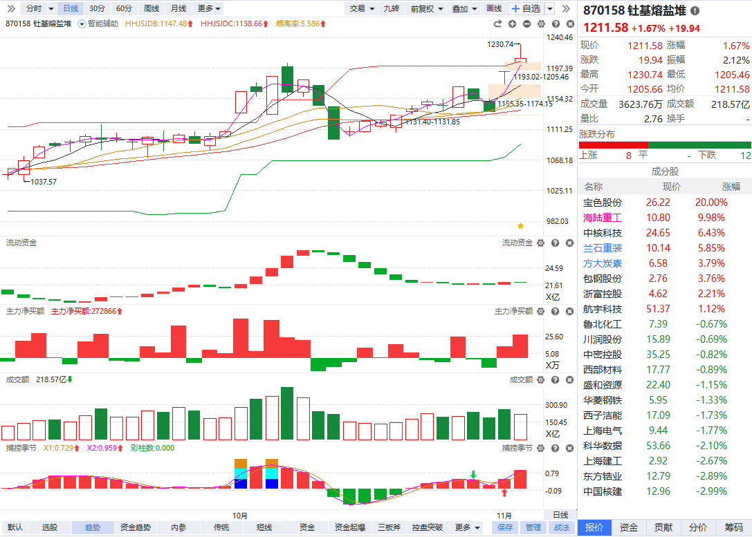Screen dimensions: 752x537
Task: Open settings gear for 流动资金 indicator panel
Action: point(540,243)
